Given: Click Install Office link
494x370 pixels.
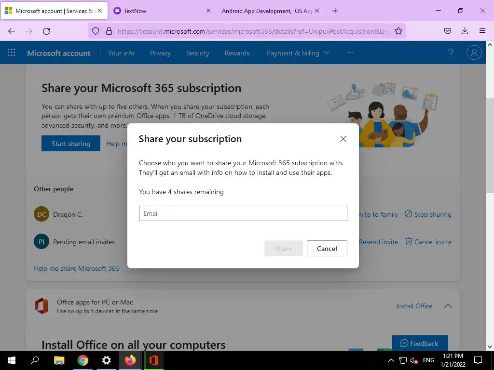Looking at the screenshot, I should 414,306.
